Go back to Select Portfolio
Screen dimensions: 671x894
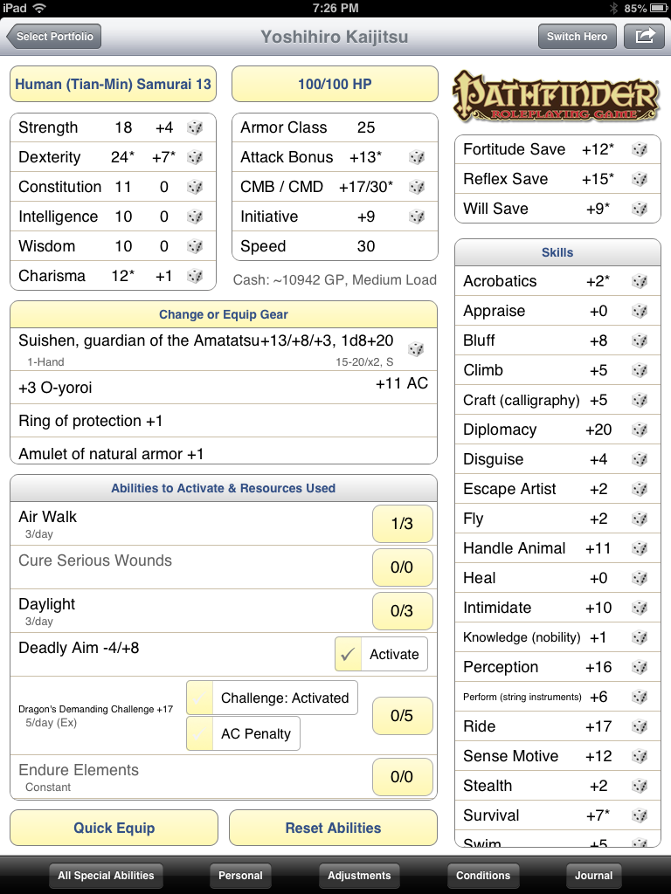tap(54, 37)
